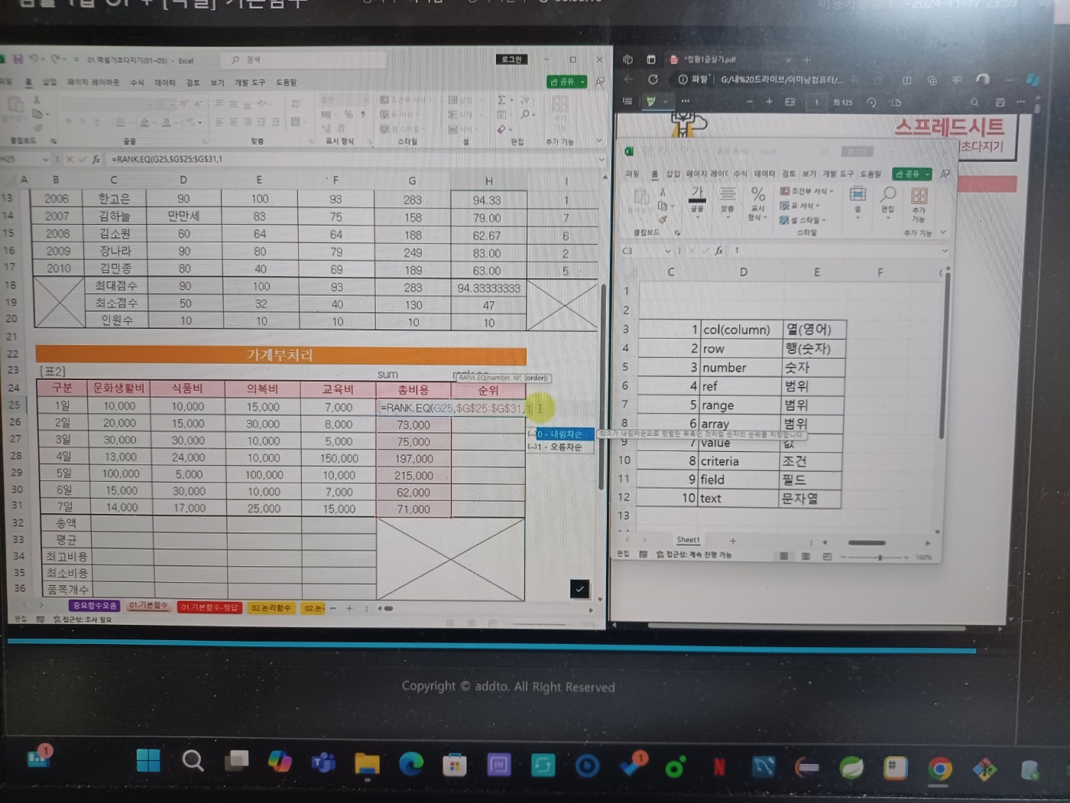Click the Insert Function fx icon
Image resolution: width=1070 pixels, height=803 pixels.
pyautogui.click(x=96, y=159)
